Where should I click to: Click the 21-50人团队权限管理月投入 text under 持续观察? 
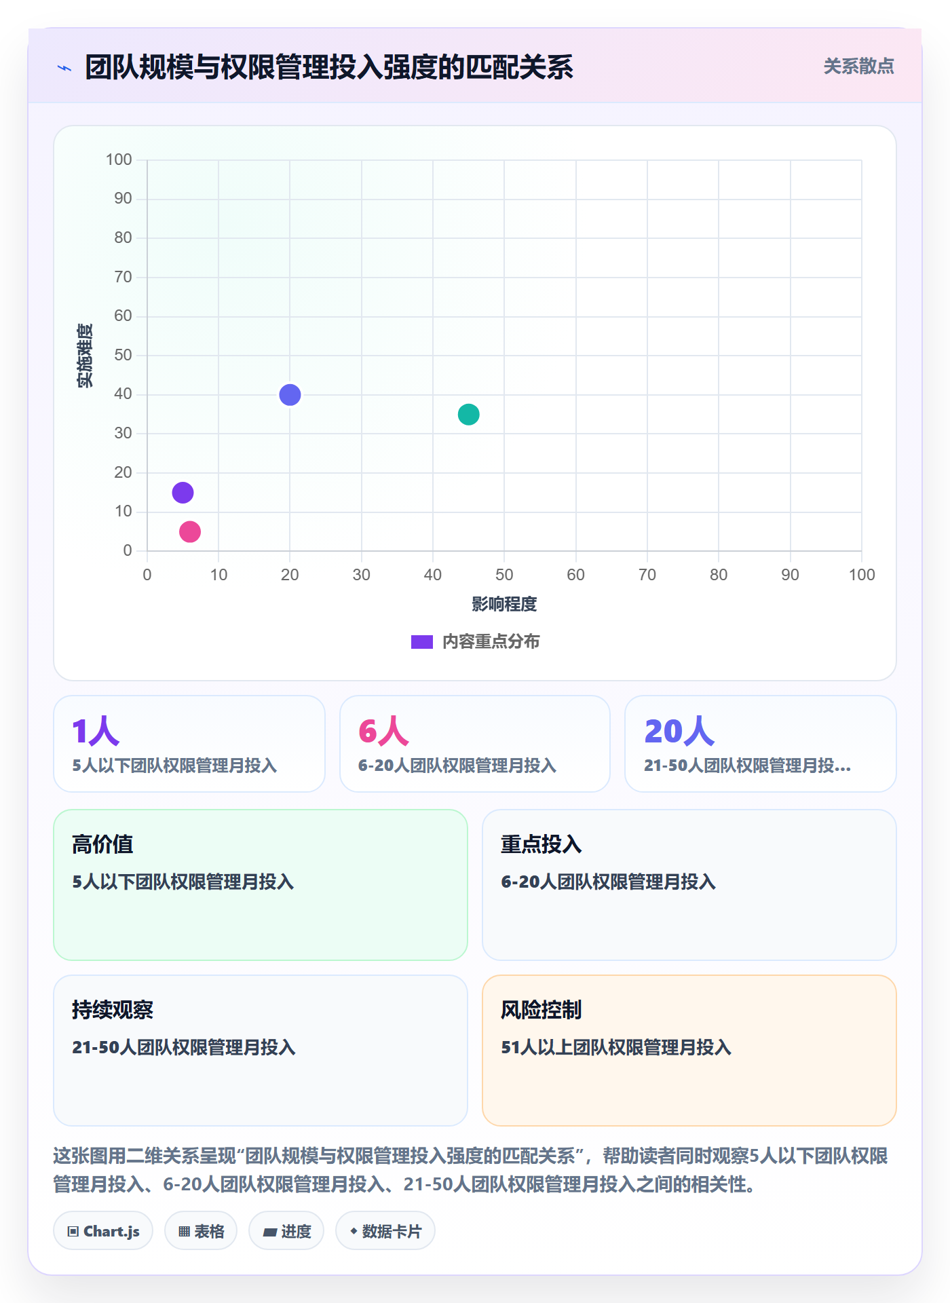click(184, 1047)
